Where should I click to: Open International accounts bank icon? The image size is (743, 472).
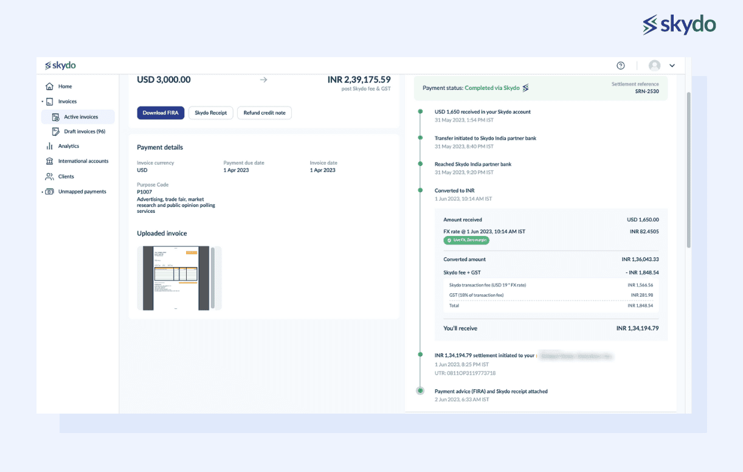point(50,161)
